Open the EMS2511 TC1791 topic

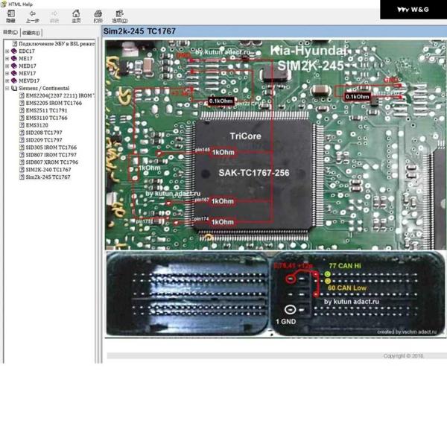[46, 110]
